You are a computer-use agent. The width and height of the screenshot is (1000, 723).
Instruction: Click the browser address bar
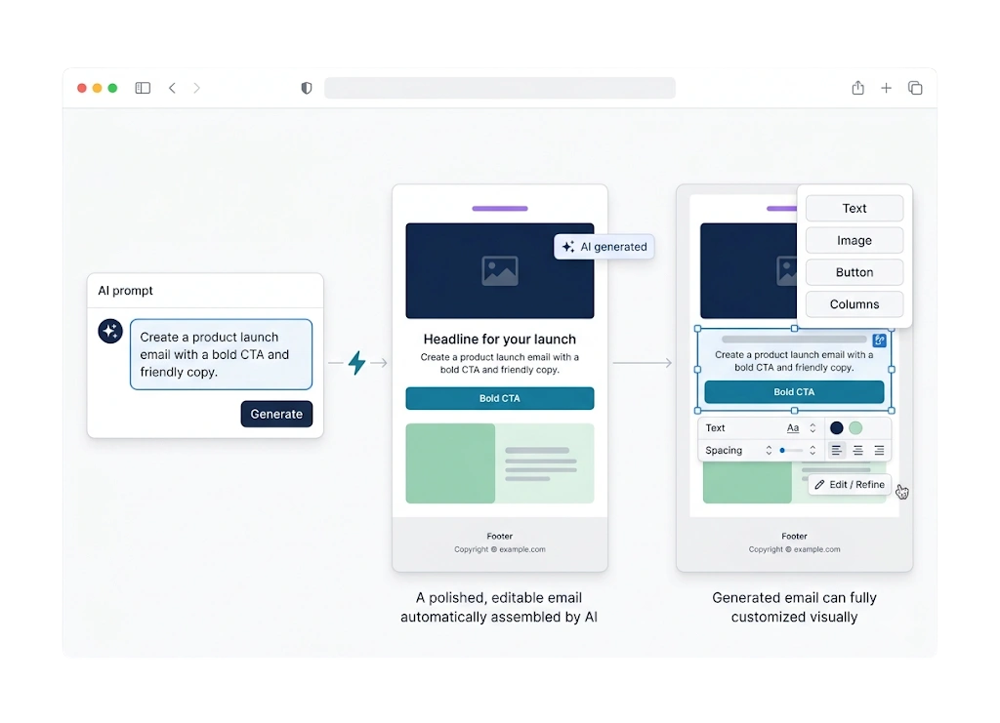[500, 88]
